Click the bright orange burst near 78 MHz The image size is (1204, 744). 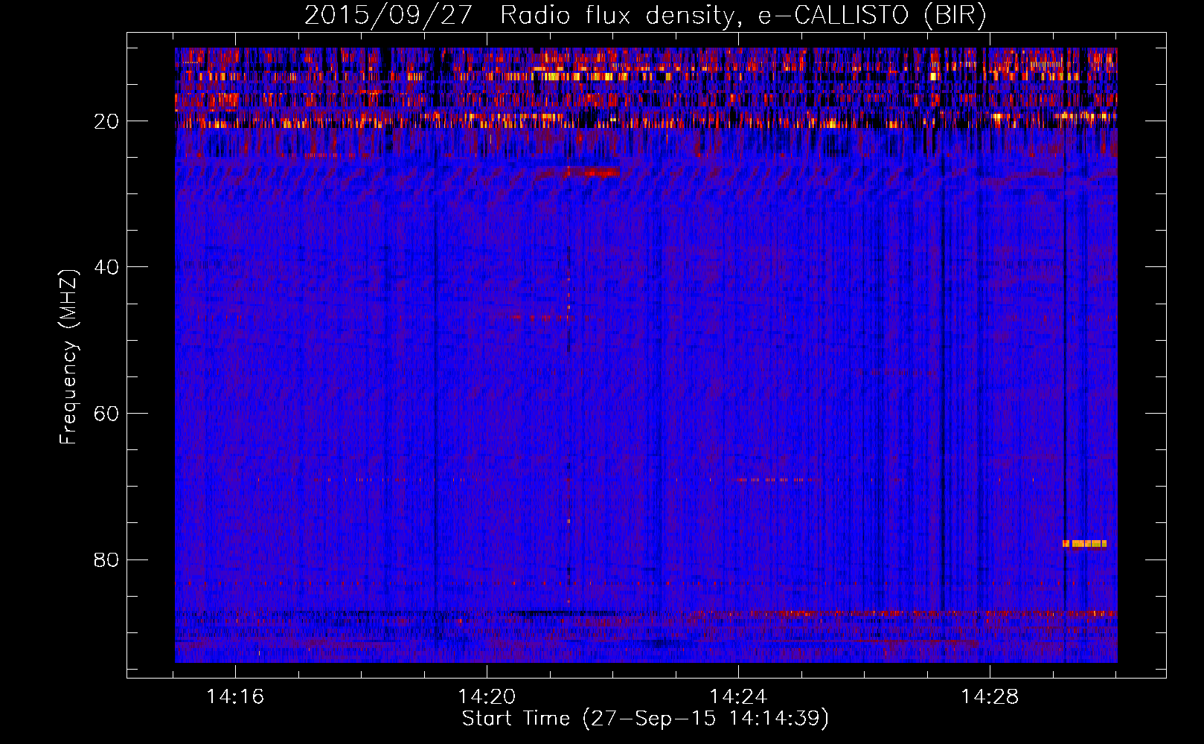click(x=1084, y=544)
